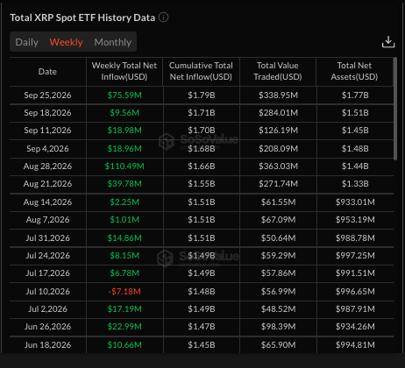This screenshot has height=368, width=405.
Task: Open the info icon beside the title
Action: [x=163, y=18]
